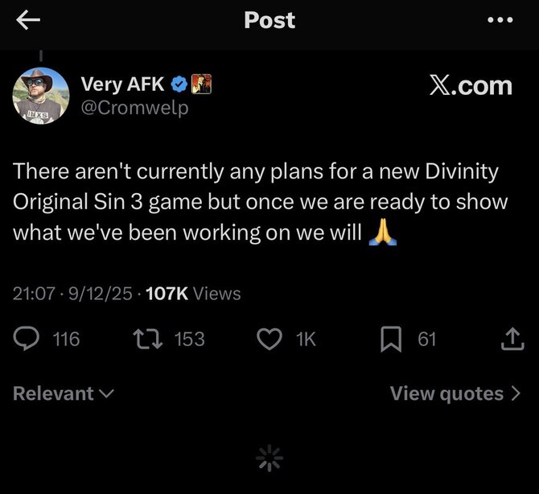
Task: Click the loading spinner at bottom
Action: pos(269,459)
